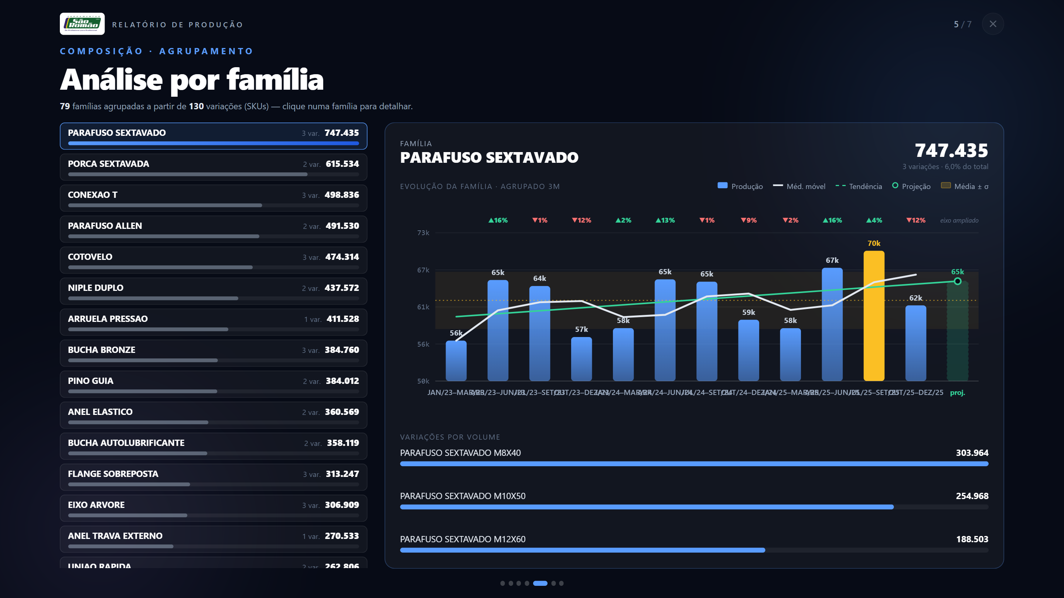
Task: Open the EIXO ARVORE family row
Action: coord(214,508)
